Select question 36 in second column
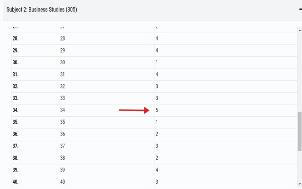Viewport: 302px width, 189px height. [x=62, y=134]
